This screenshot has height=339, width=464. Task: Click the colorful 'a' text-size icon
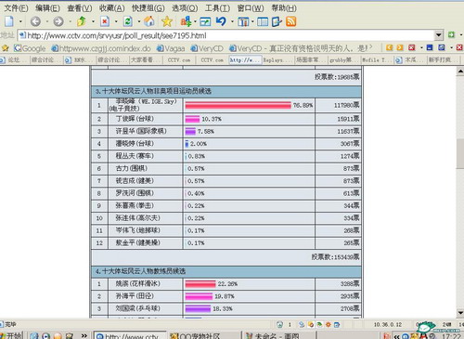(186, 21)
